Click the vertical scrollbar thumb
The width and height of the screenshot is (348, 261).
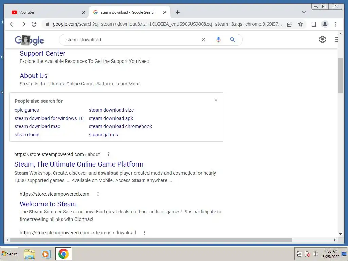click(341, 75)
